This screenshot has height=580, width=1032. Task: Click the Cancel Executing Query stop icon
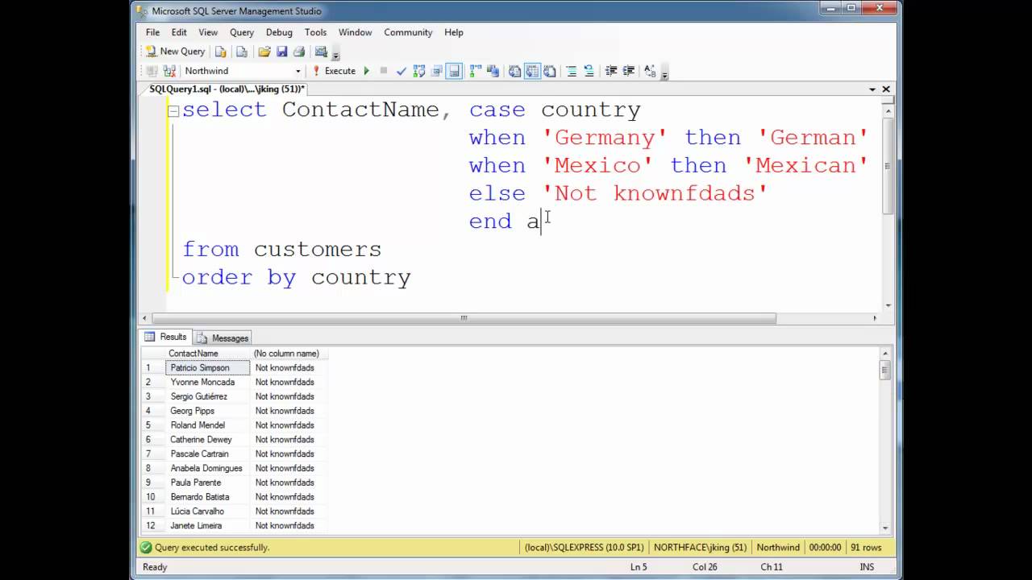tap(384, 71)
